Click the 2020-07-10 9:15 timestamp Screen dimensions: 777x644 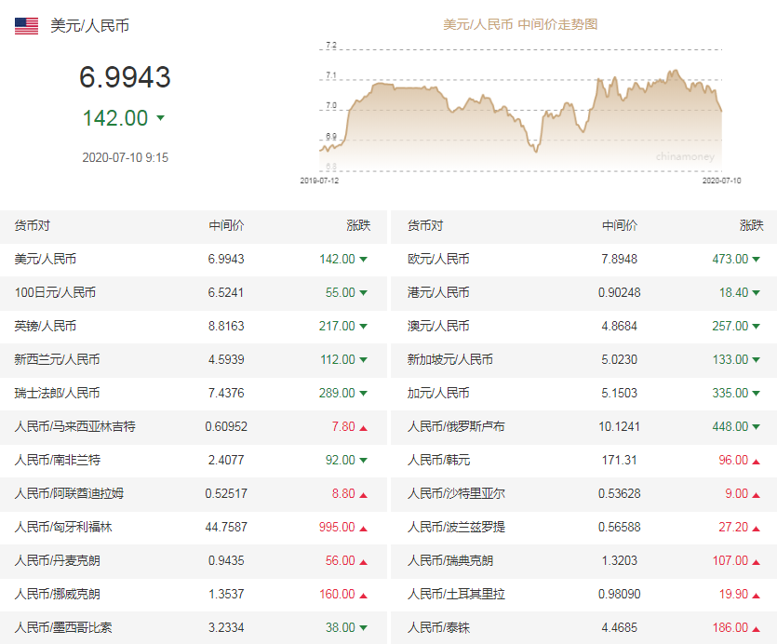tap(125, 157)
